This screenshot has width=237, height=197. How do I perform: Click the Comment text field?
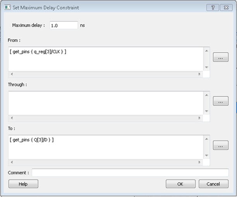pyautogui.click(x=130, y=173)
